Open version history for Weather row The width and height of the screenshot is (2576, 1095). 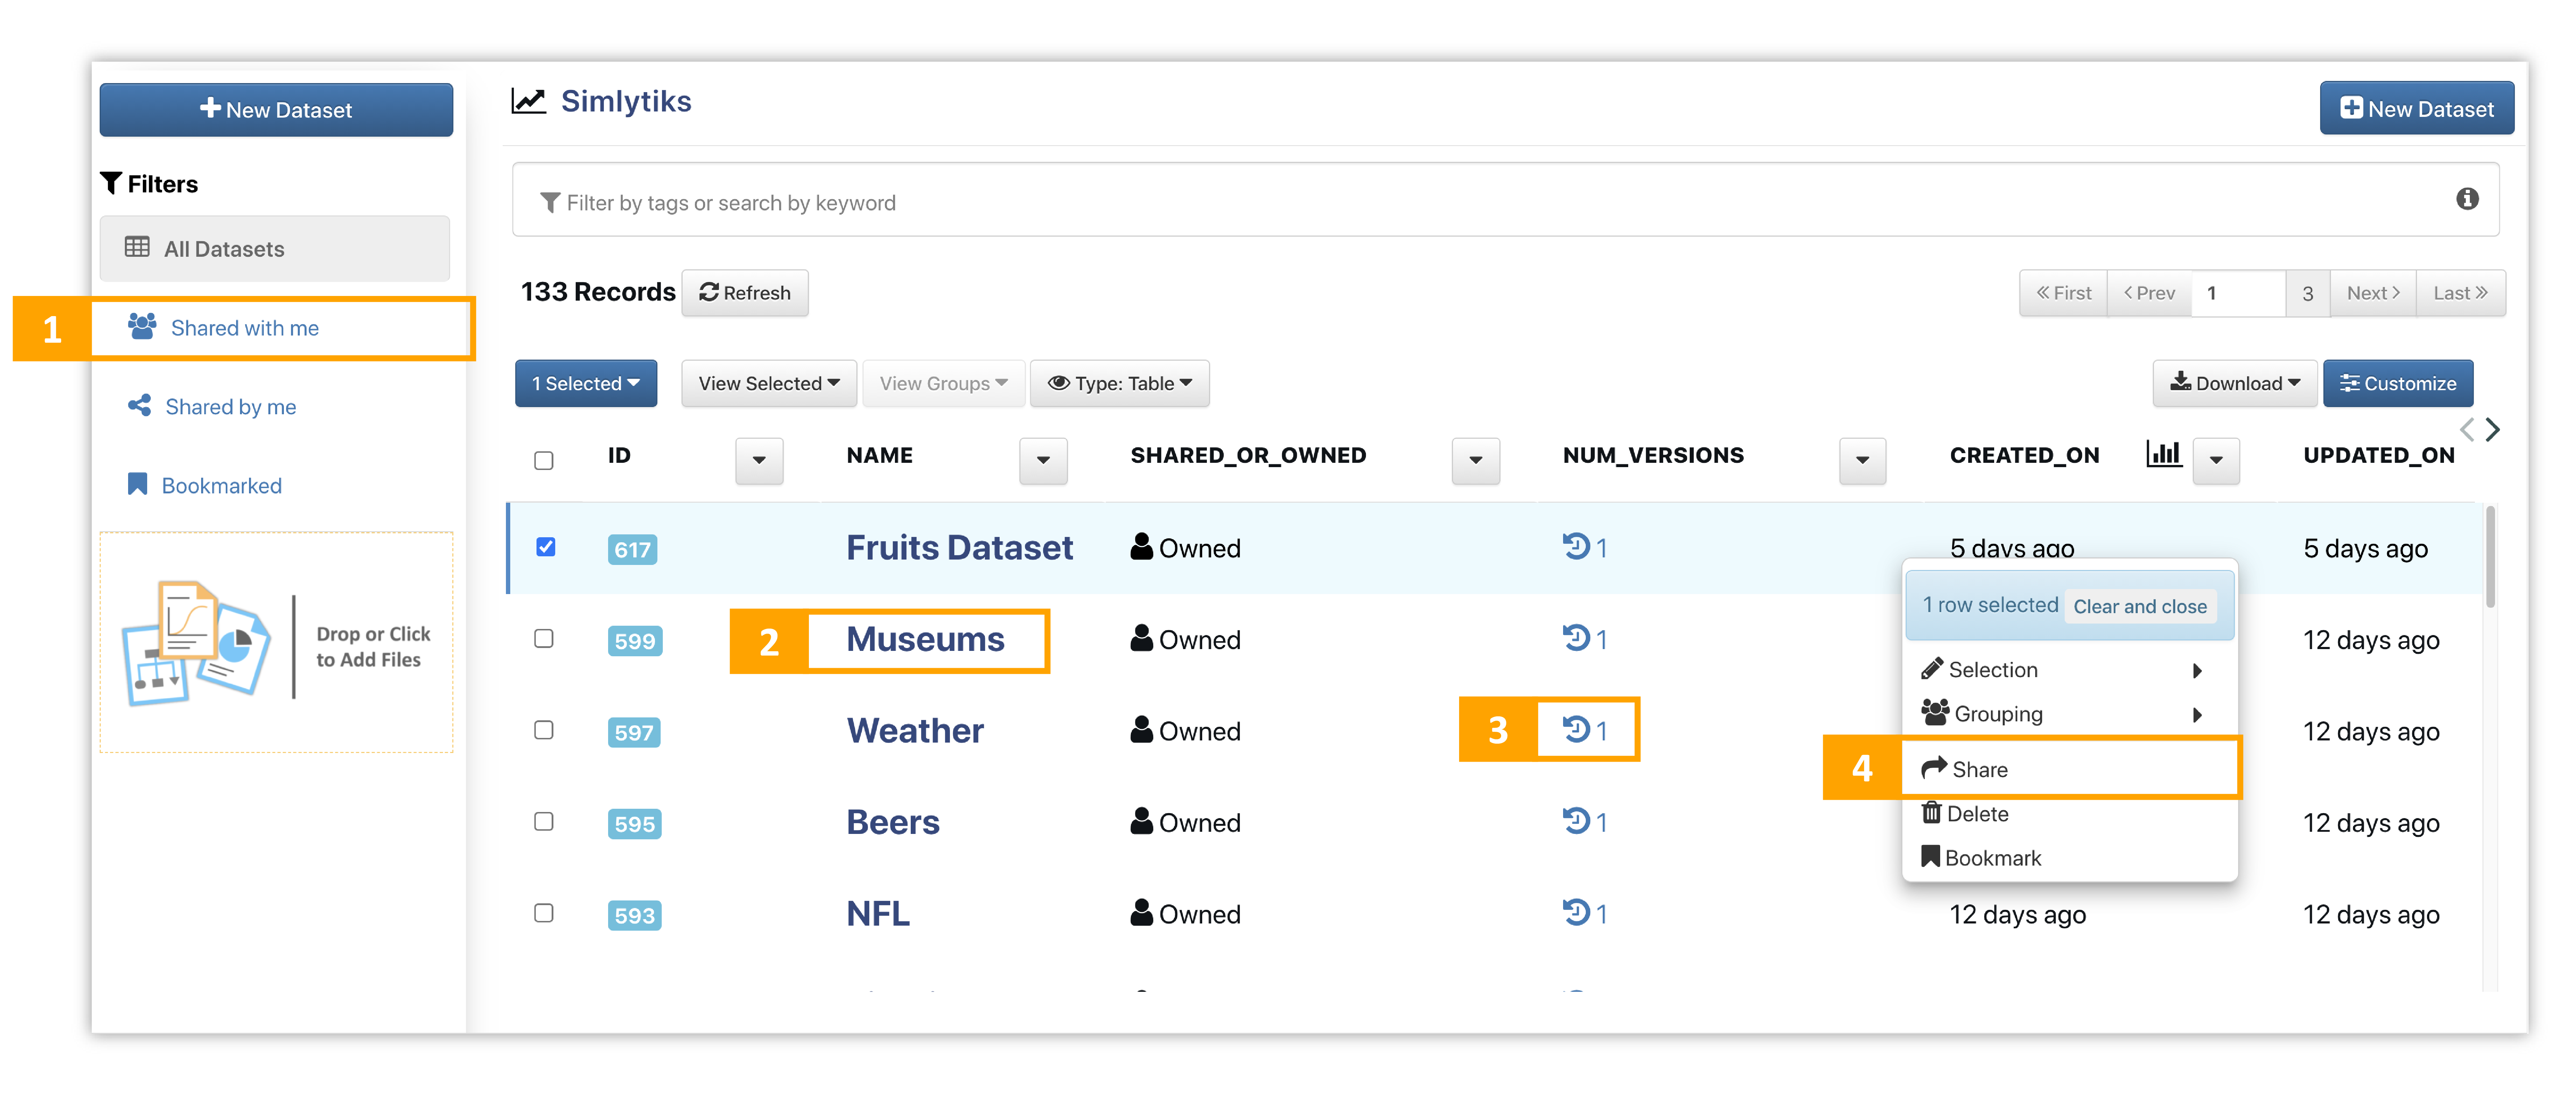pyautogui.click(x=1585, y=730)
